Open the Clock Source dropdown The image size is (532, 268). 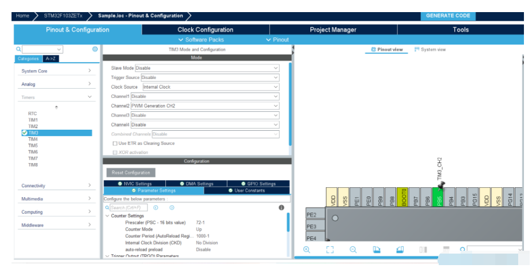(211, 87)
